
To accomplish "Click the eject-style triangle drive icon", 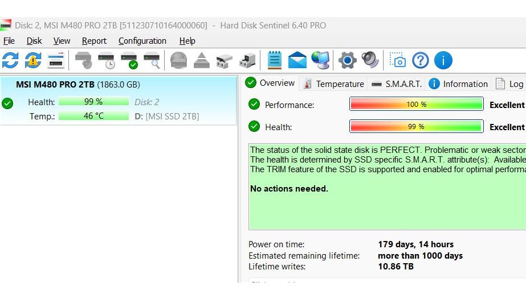I will pos(202,61).
